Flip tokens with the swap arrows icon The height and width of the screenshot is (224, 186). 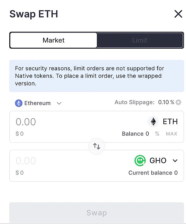coord(97,146)
